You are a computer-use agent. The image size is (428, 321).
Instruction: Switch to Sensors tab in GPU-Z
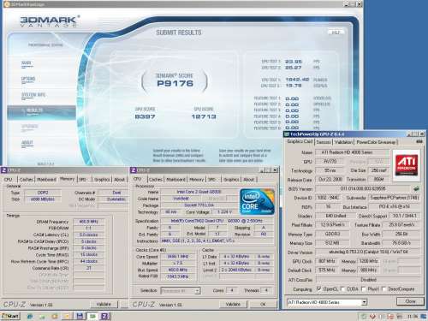click(324, 142)
